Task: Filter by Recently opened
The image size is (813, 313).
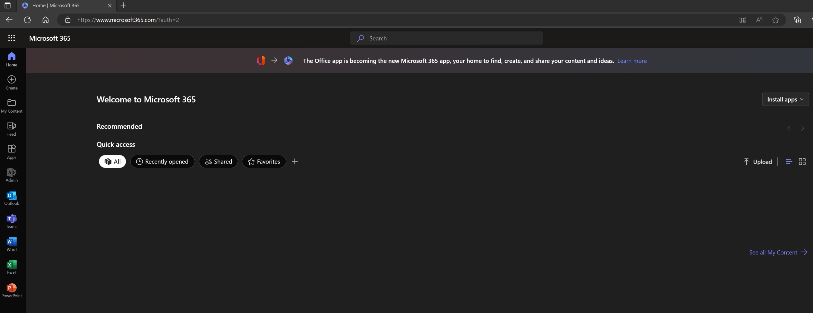Action: (x=162, y=162)
